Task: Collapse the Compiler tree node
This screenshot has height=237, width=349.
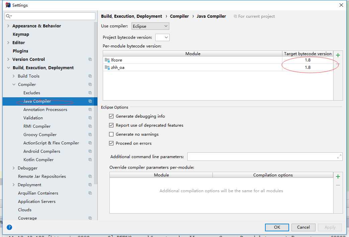Action: click(x=14, y=85)
